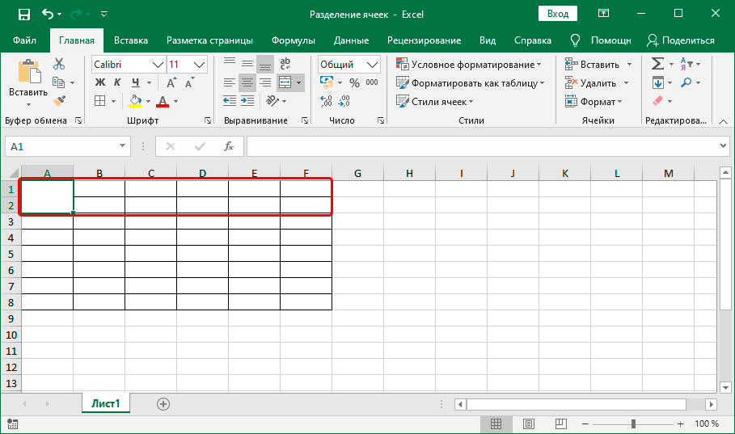Click the Cut scissors icon
Viewport: 735px width, 434px height.
(59, 64)
